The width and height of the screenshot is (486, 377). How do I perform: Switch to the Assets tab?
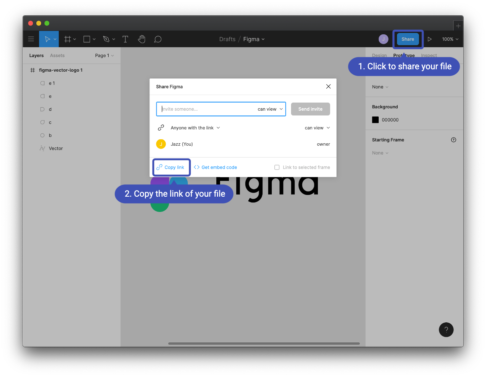click(x=57, y=55)
